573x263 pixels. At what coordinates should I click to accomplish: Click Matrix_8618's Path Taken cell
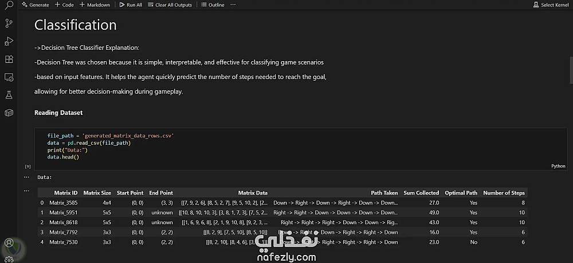click(x=339, y=222)
